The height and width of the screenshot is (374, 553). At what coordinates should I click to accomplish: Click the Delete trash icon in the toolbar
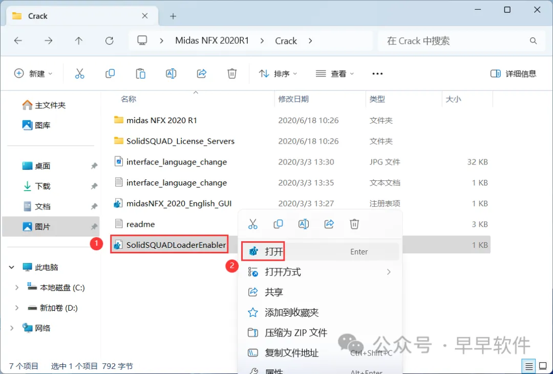coord(232,74)
